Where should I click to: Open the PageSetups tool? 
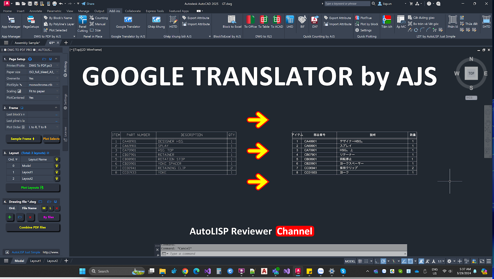[31, 22]
